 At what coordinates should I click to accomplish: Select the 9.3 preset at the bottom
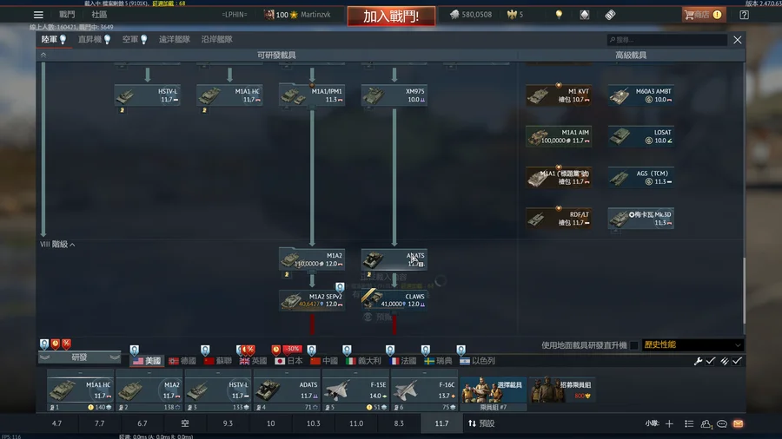[x=228, y=423]
